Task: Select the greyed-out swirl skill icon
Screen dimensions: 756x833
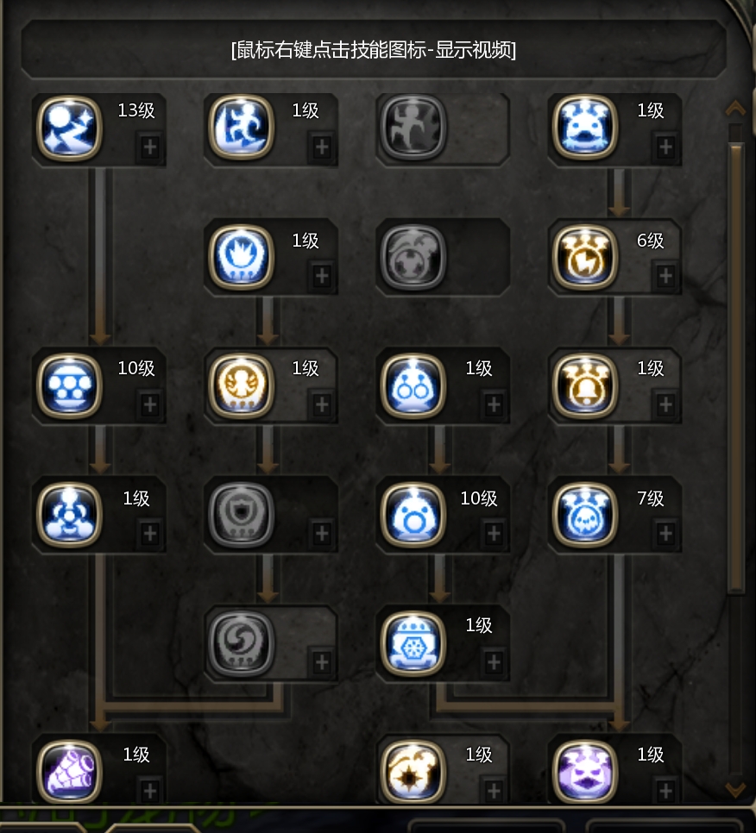Action: pos(241,643)
